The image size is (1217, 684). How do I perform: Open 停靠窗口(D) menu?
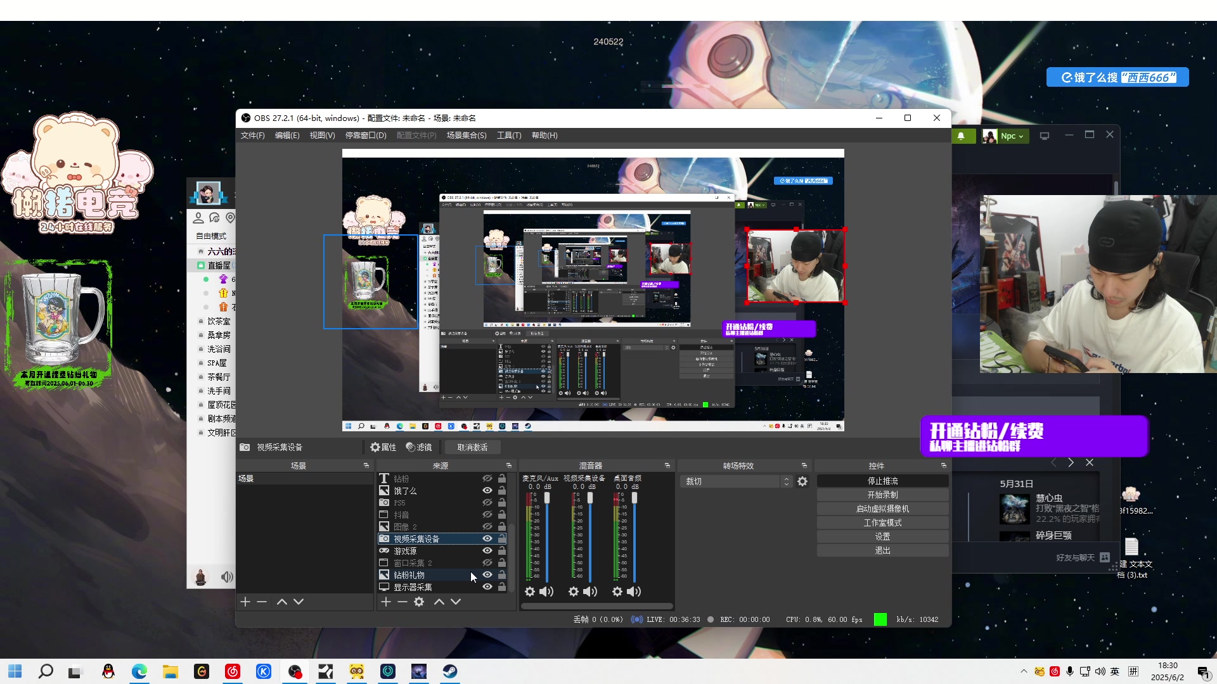[366, 136]
